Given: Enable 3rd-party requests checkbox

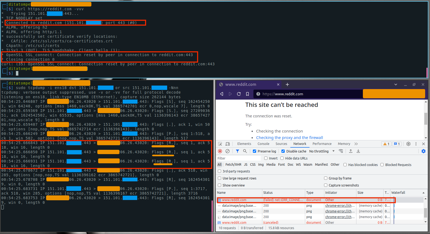Looking at the screenshot, I should point(219,171).
